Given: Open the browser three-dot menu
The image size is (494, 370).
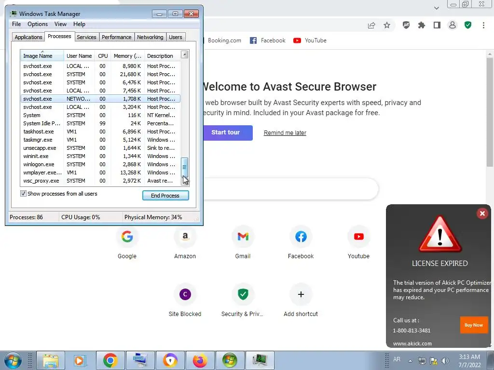Looking at the screenshot, I should [483, 25].
